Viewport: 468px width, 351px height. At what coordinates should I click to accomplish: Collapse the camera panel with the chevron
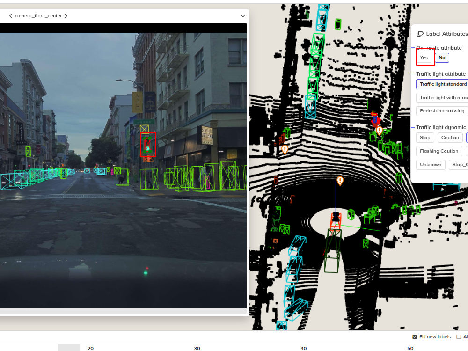tap(243, 16)
